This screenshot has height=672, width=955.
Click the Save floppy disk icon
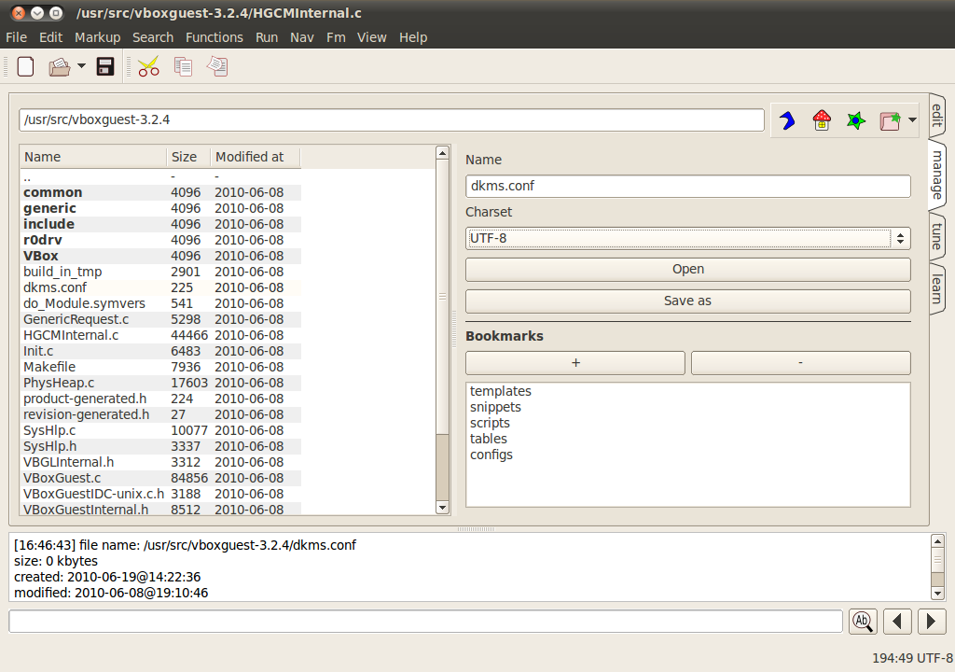click(105, 66)
